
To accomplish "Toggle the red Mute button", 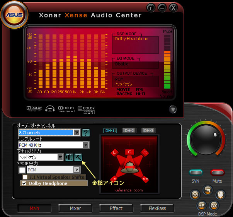I will tap(217, 173).
